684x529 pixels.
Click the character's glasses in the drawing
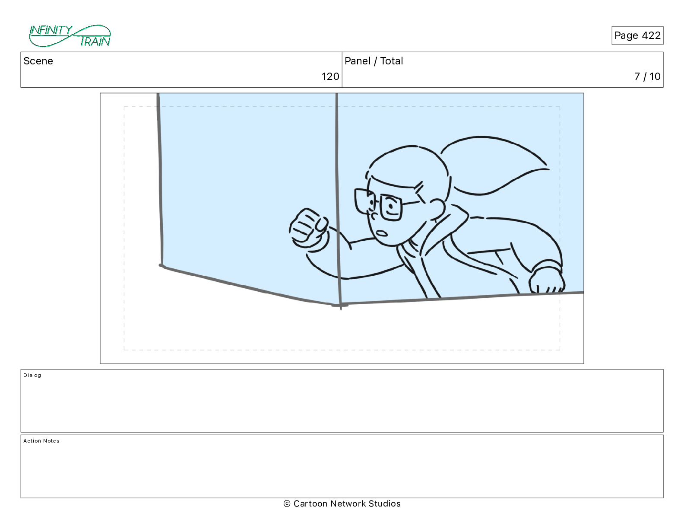click(x=379, y=204)
